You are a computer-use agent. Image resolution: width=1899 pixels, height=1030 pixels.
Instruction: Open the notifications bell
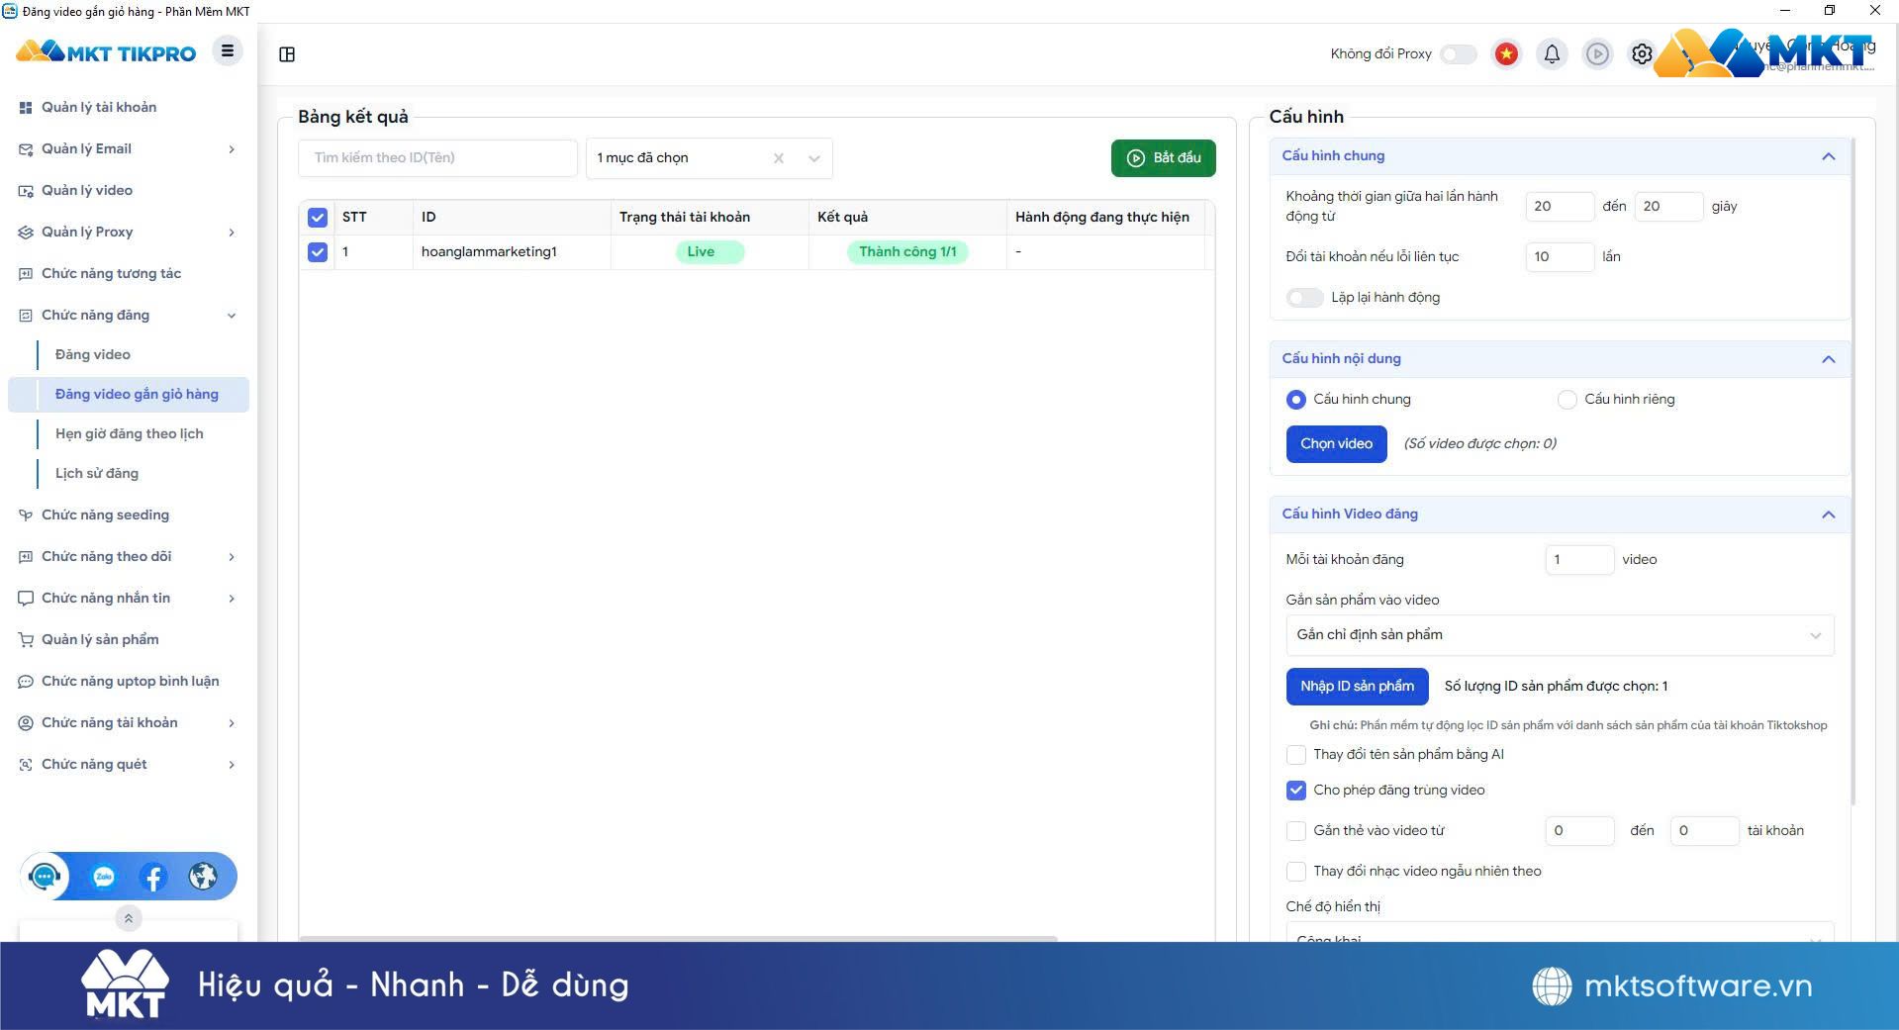click(x=1552, y=54)
